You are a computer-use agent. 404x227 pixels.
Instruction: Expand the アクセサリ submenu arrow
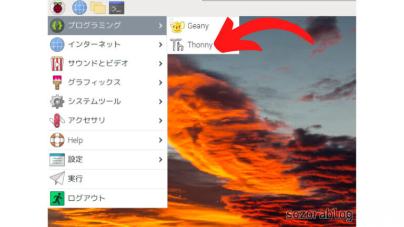pyautogui.click(x=160, y=120)
